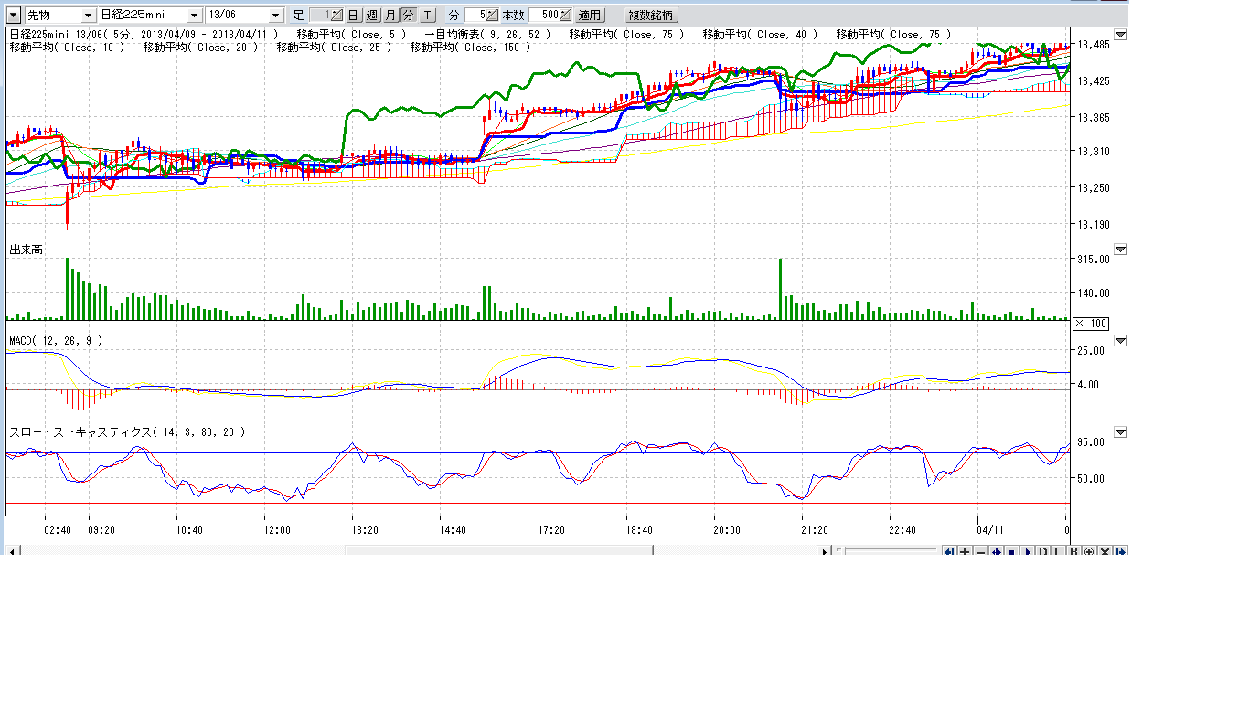The height and width of the screenshot is (702, 1249).
Task: Click the circled-plus crosshair icon
Action: point(1089,551)
